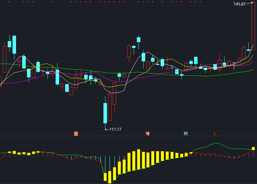Click the last yellow indicator bar at far right
Screen dimensions: 257x184
tap(253, 148)
